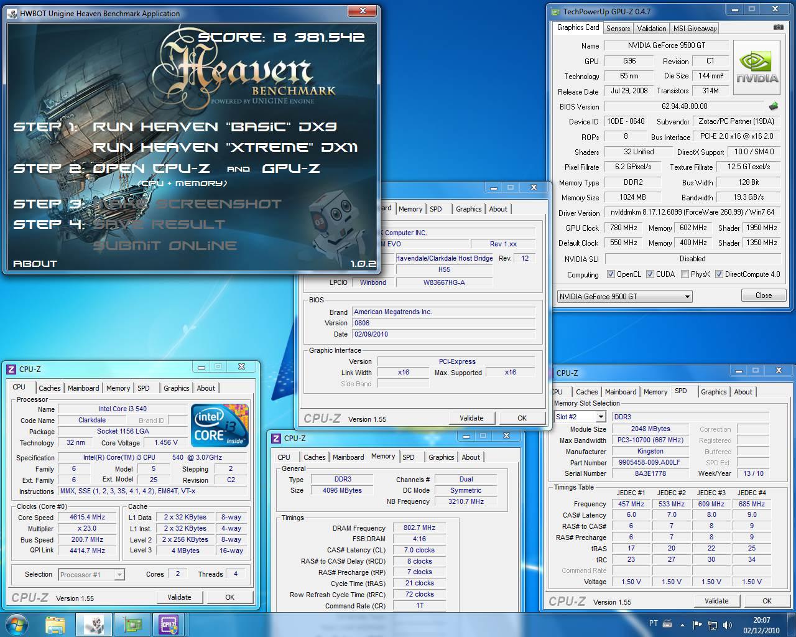The height and width of the screenshot is (637, 796).
Task: Click the GPU-Z title bar icon
Action: pyautogui.click(x=556, y=11)
